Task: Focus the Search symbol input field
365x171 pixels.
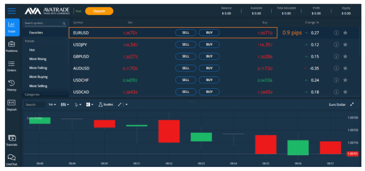Action: pyautogui.click(x=45, y=23)
